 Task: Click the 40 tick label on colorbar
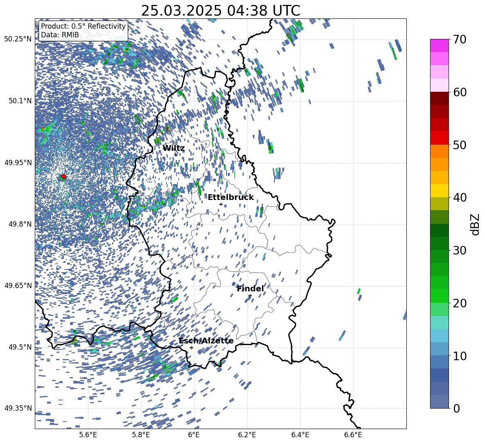pos(460,198)
